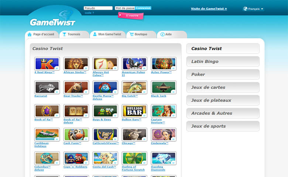Click the Connexion login button
This screenshot has width=288, height=177.
tap(143, 8)
